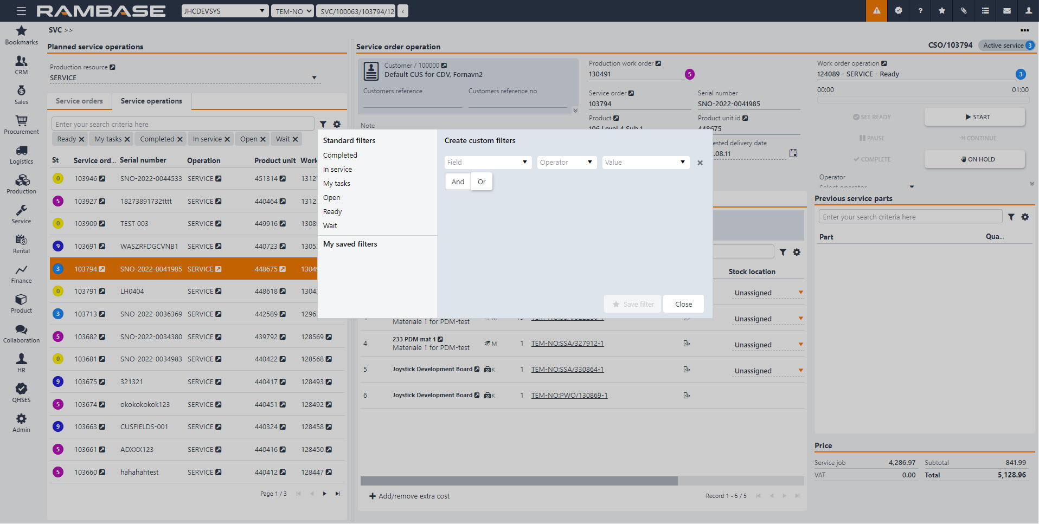Click the service operations search field

tap(183, 125)
